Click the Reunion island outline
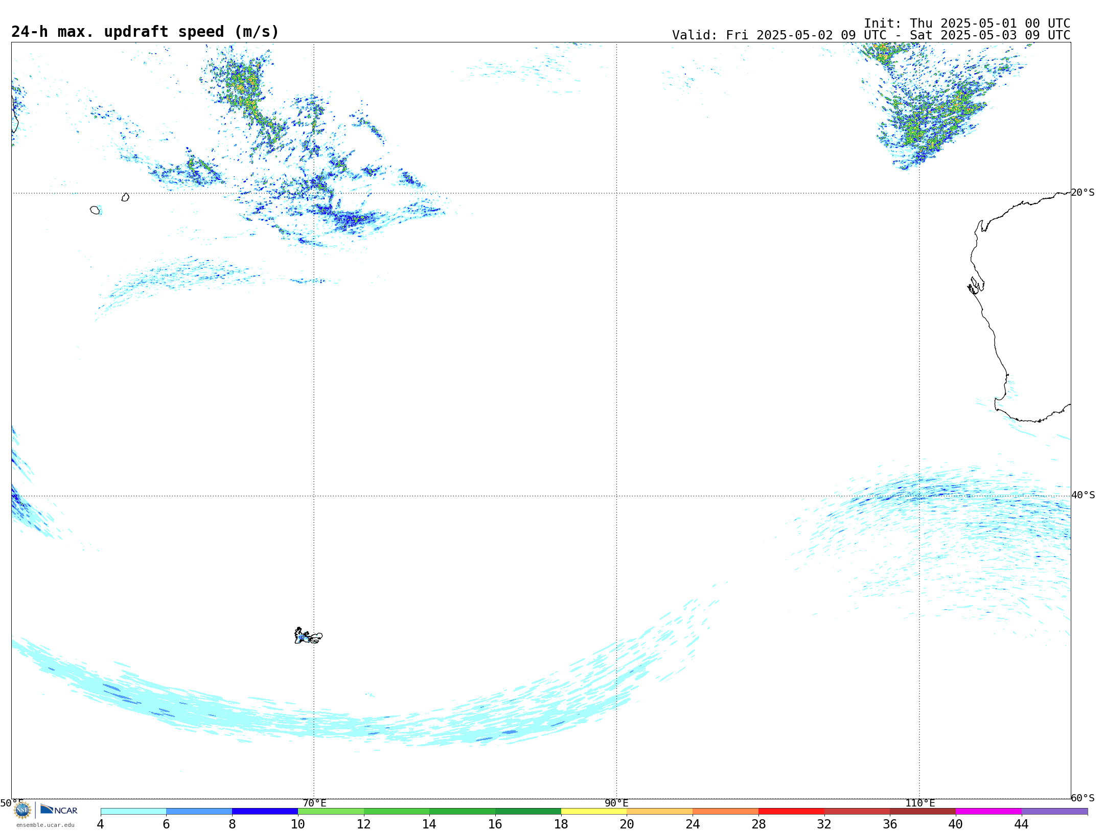This screenshot has height=831, width=1104. (x=95, y=210)
